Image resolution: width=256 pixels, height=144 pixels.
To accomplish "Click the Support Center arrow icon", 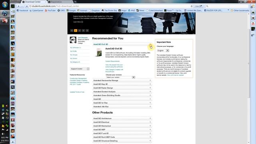I will [x=88, y=69].
